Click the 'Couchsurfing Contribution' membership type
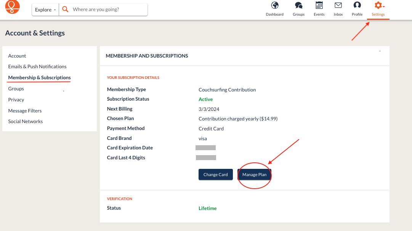Viewport: 412px width, 231px height. (227, 90)
